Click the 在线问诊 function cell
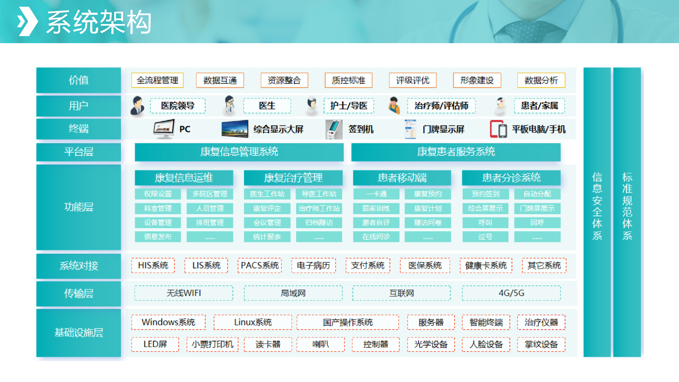The width and height of the screenshot is (679, 382). pos(376,237)
